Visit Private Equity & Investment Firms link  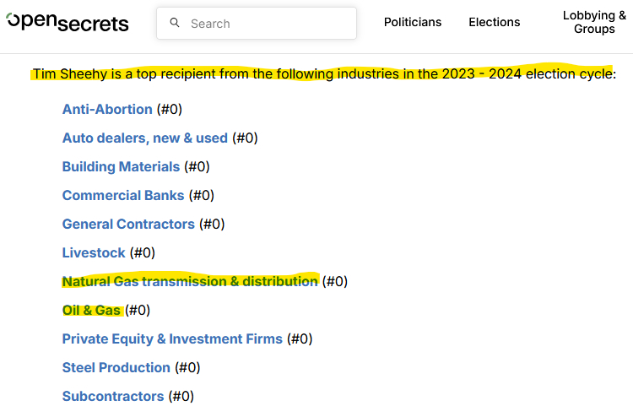[172, 338]
